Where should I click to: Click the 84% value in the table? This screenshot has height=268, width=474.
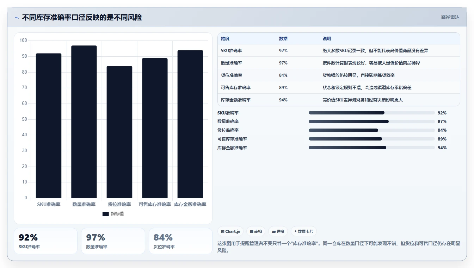click(283, 75)
